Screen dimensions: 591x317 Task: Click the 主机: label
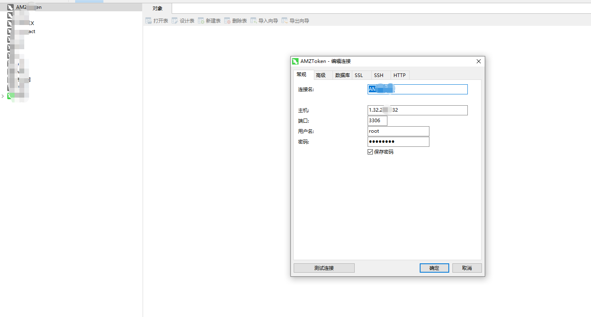click(303, 111)
